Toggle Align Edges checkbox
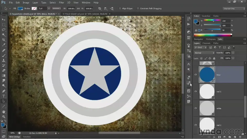Screen dimensions: 247x139 pos(120,8)
